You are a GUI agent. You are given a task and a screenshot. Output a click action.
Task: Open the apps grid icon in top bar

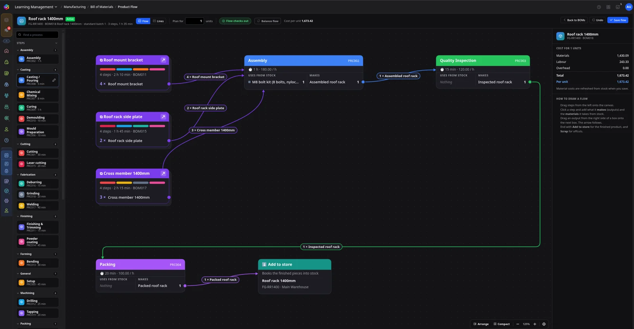click(608, 7)
